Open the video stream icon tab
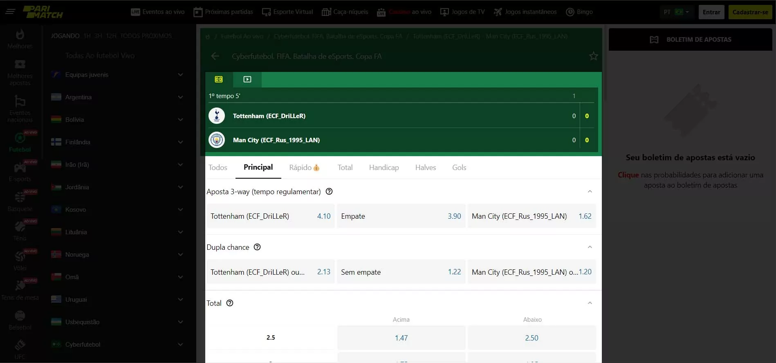Viewport: 776px width, 363px height. pyautogui.click(x=247, y=79)
